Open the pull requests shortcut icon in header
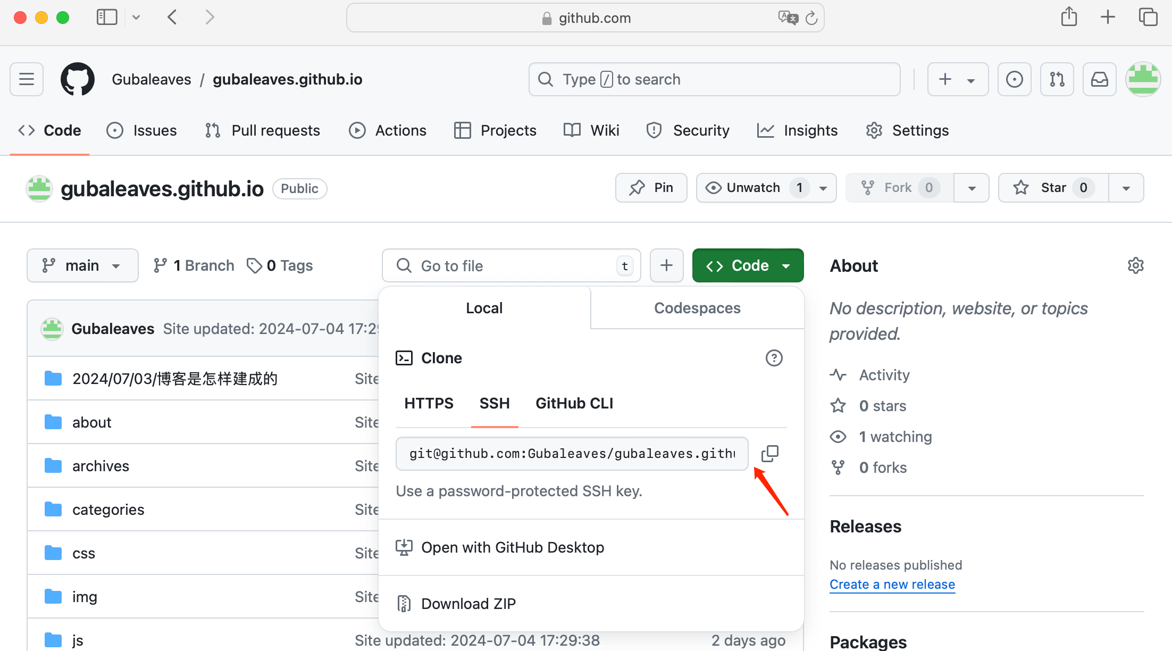The height and width of the screenshot is (651, 1172). [x=1057, y=79]
